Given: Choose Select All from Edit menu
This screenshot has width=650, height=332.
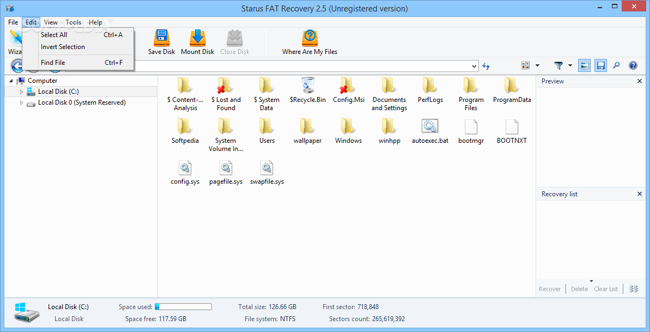Looking at the screenshot, I should [x=78, y=35].
